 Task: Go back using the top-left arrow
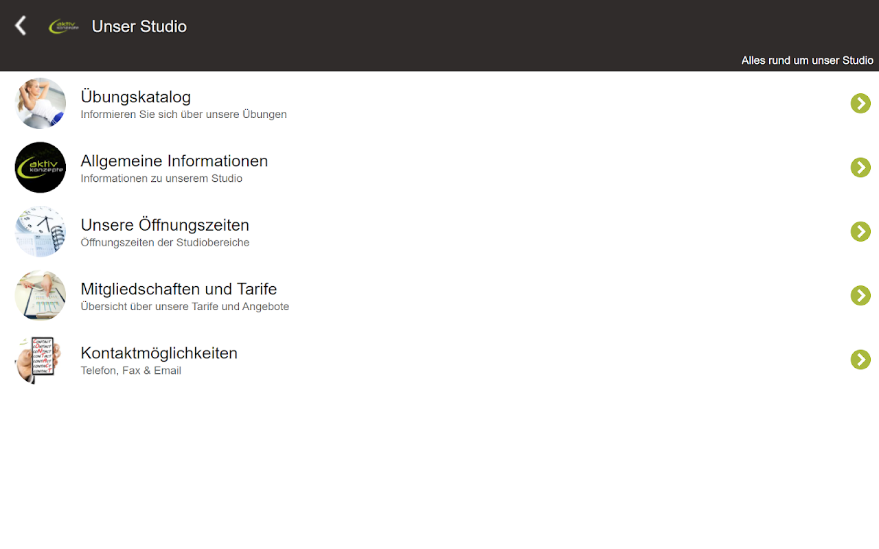21,26
